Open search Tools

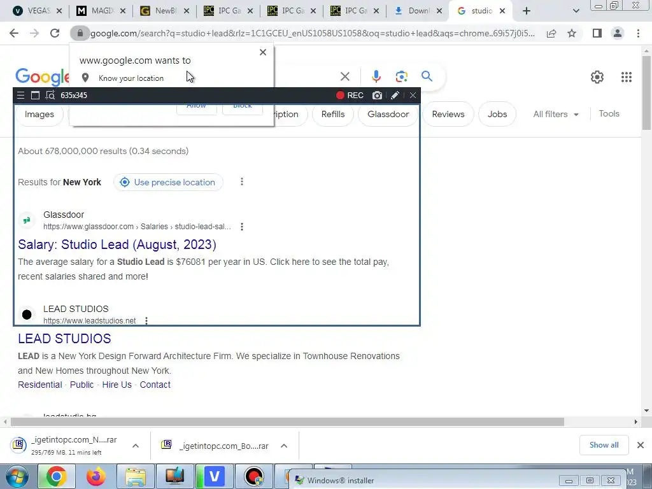tap(609, 113)
